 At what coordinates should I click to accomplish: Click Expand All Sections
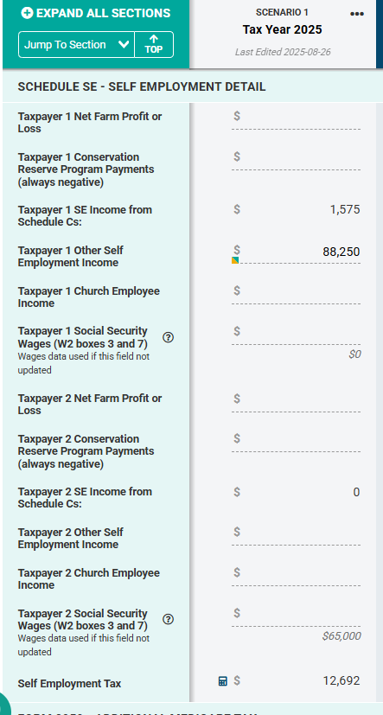tap(96, 13)
